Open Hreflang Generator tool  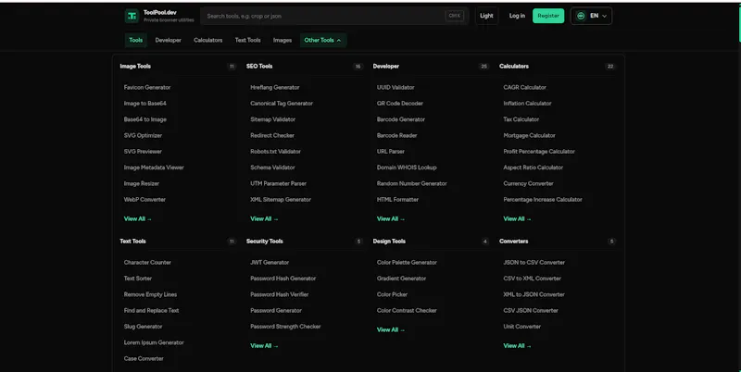(x=274, y=87)
